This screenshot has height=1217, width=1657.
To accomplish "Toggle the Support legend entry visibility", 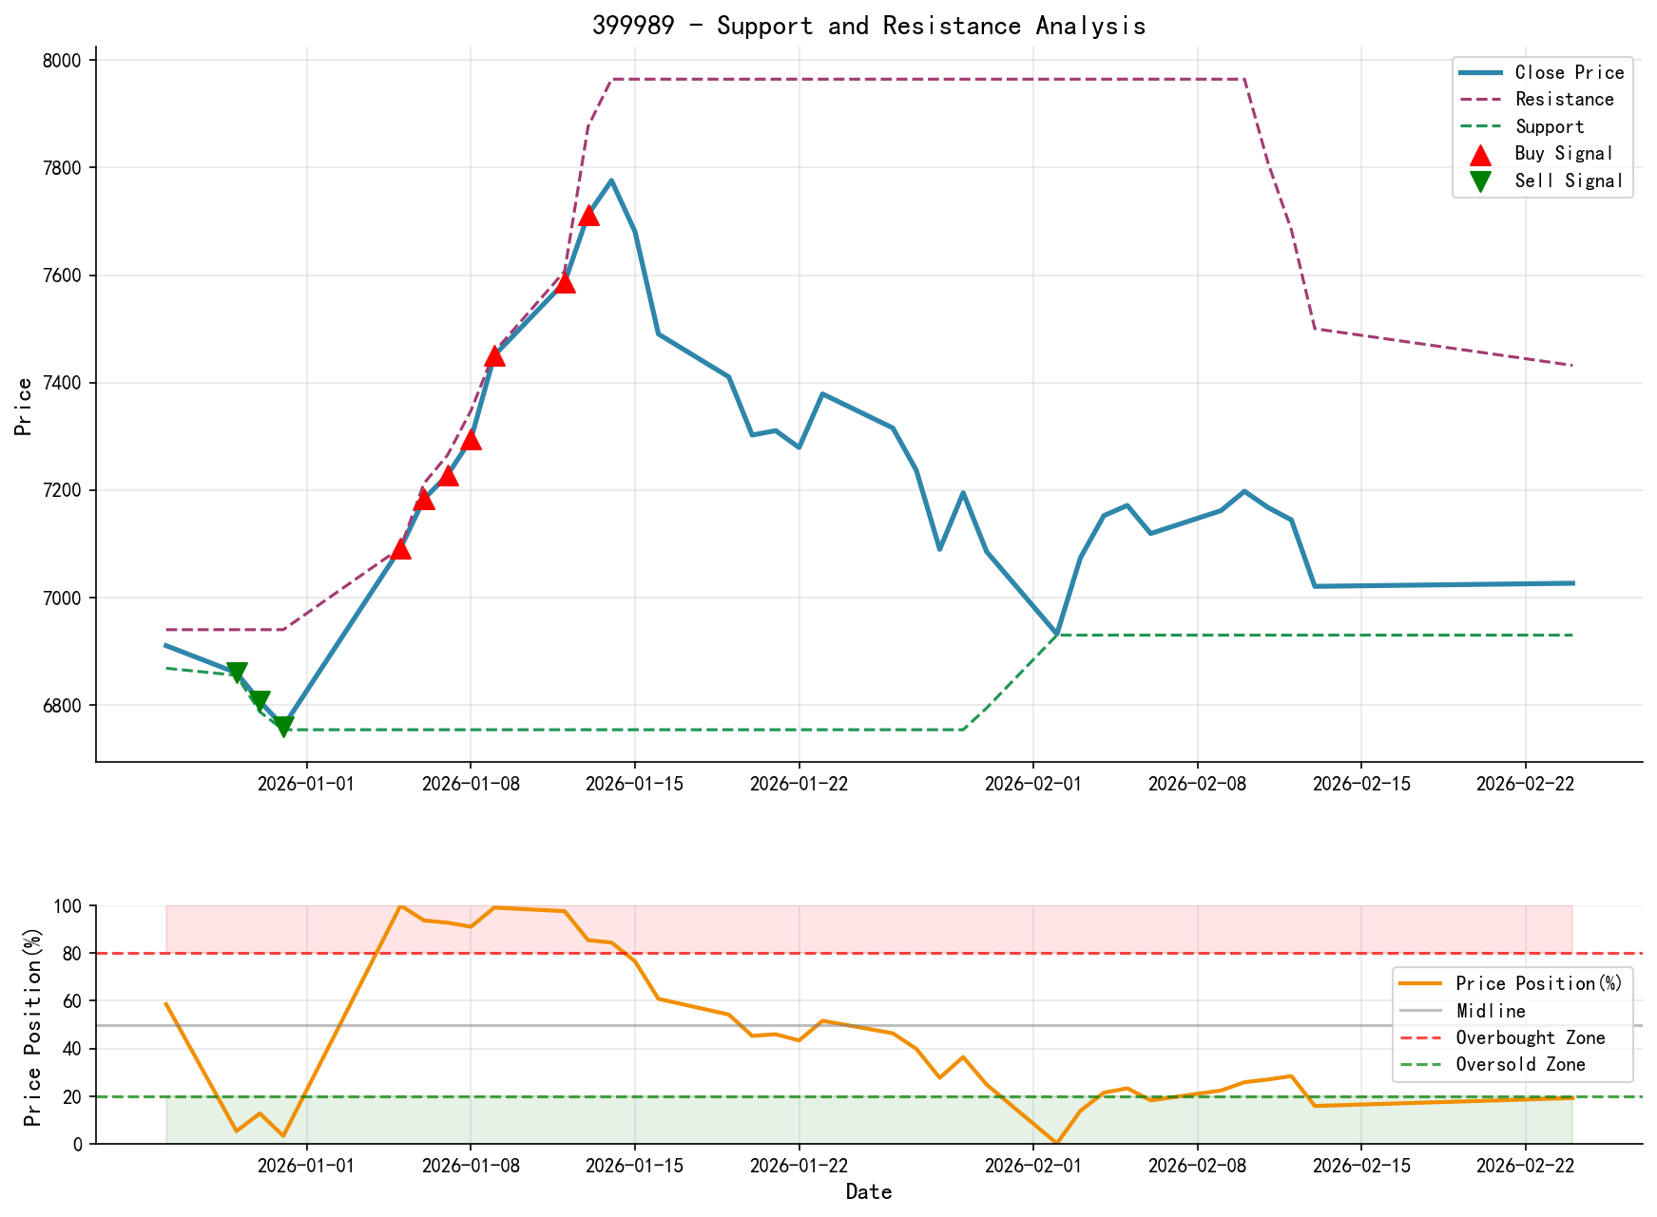I will point(1551,125).
